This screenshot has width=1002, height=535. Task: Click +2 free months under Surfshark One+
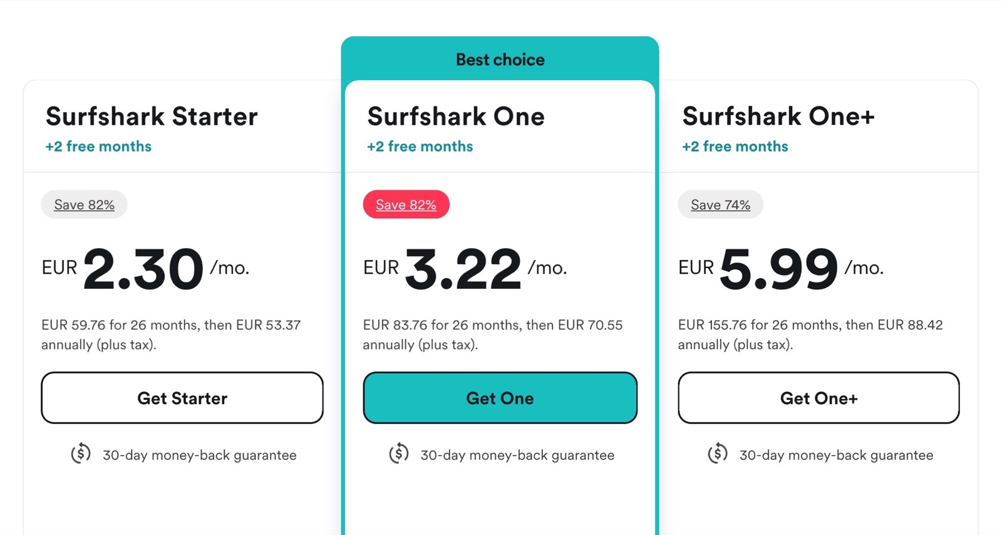point(735,147)
